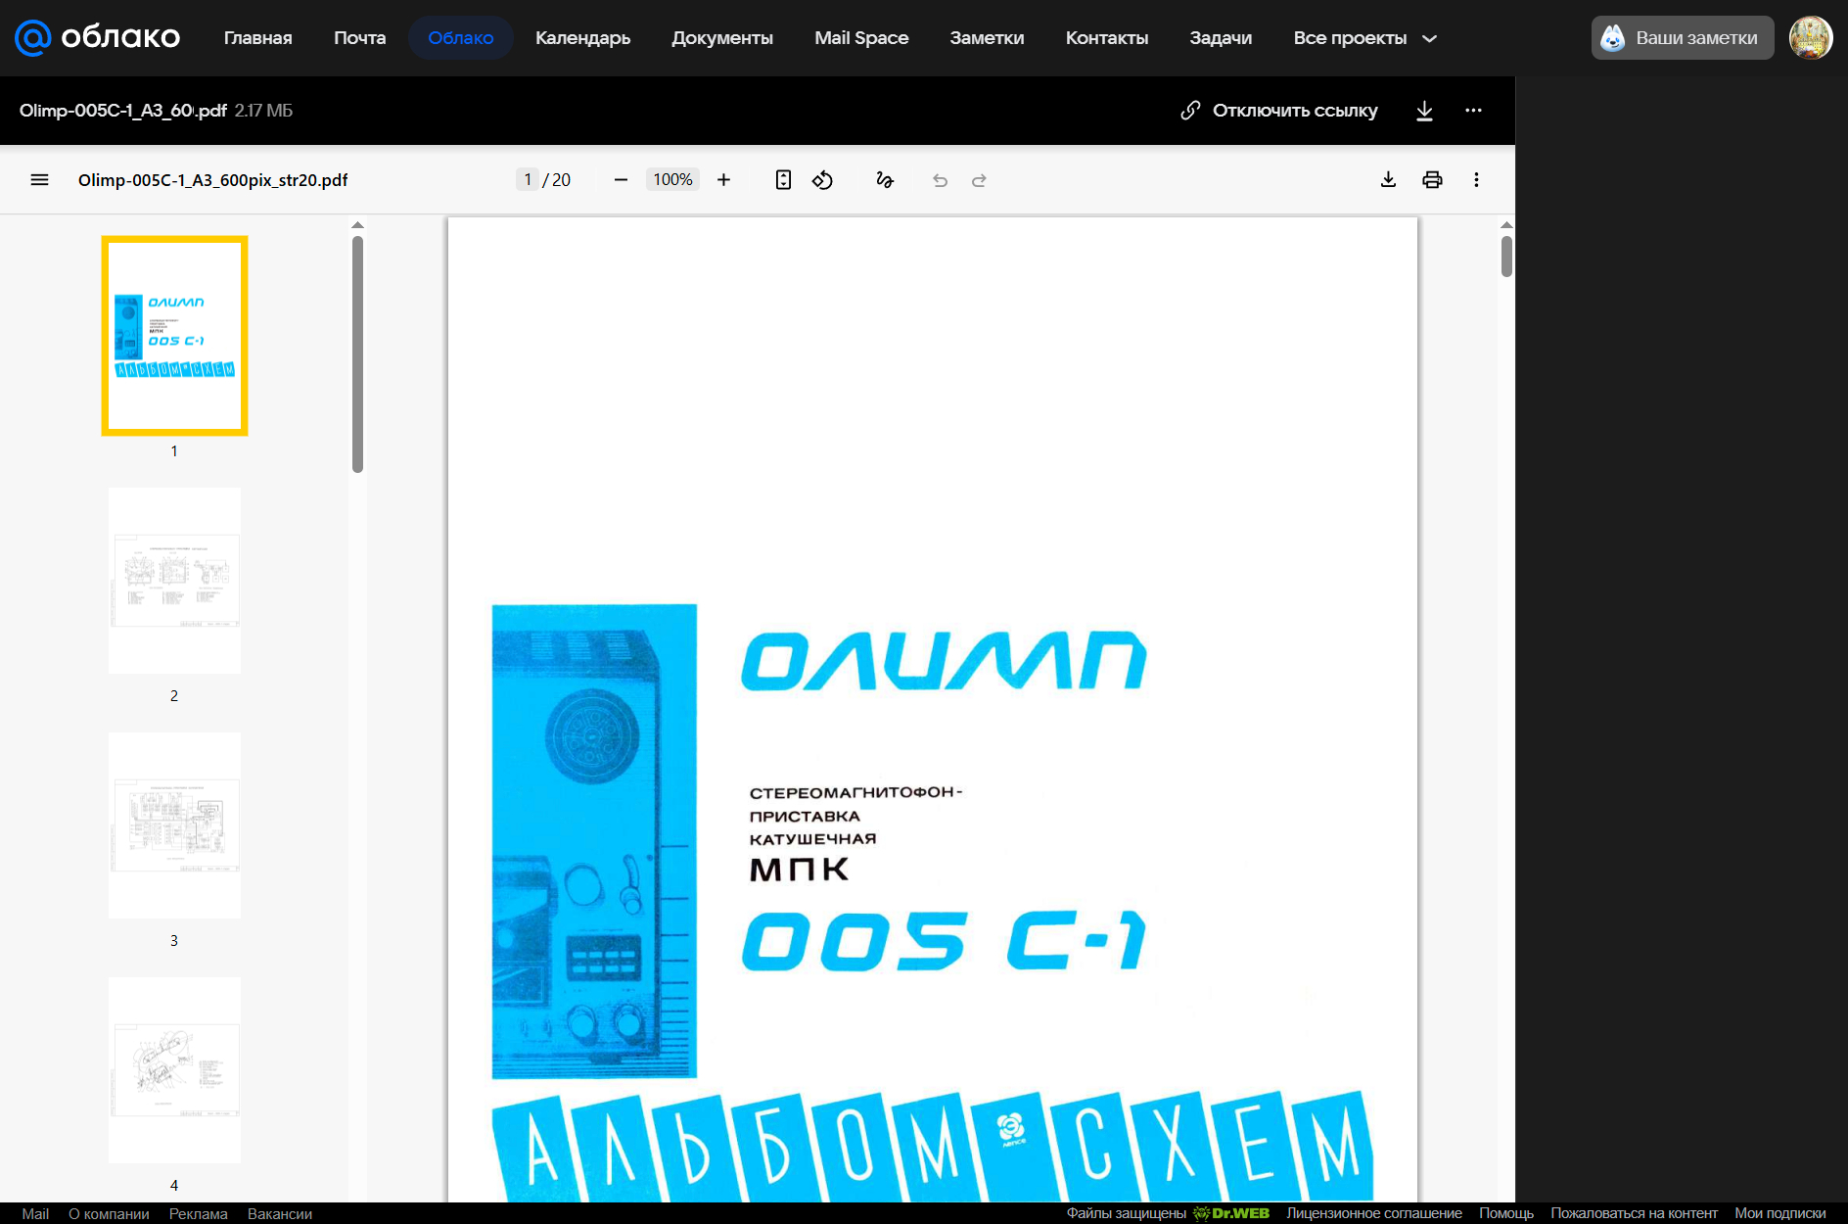
Task: Activate the draw annotation tool
Action: pos(885,180)
